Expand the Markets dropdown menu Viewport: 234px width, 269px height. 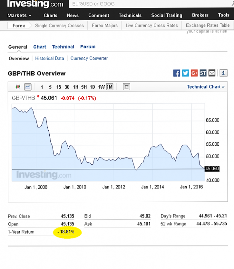coord(19,15)
